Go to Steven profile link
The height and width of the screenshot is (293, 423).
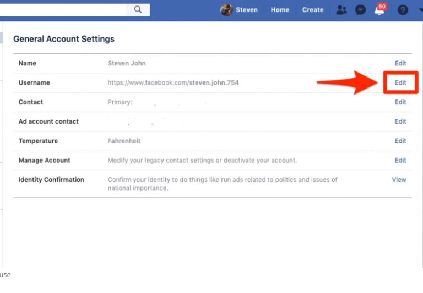(x=247, y=10)
